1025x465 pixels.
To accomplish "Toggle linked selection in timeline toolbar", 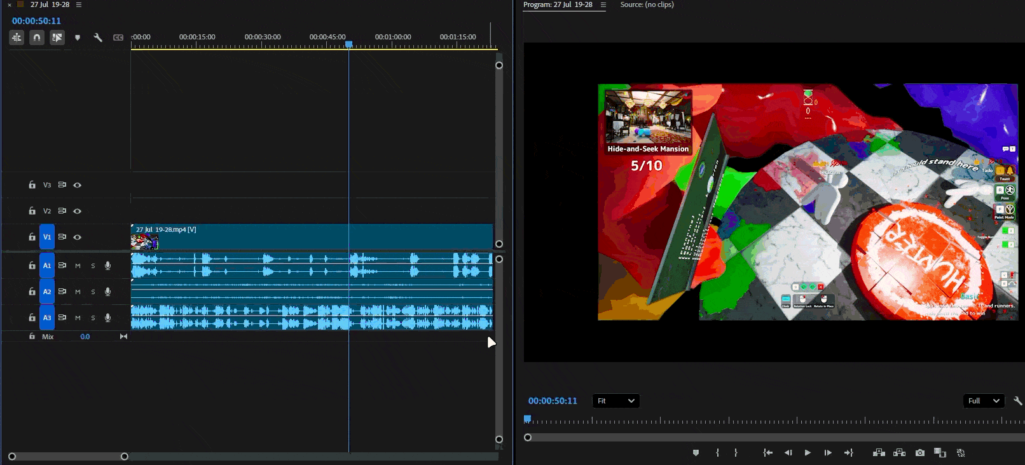I will tap(57, 37).
